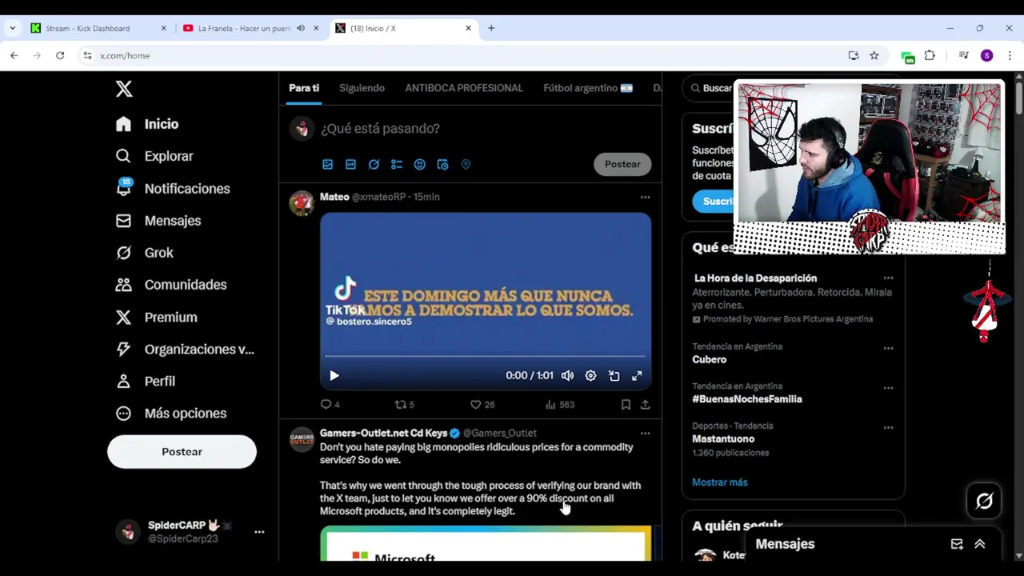Open Explorar from the sidebar
1024x576 pixels.
154,156
